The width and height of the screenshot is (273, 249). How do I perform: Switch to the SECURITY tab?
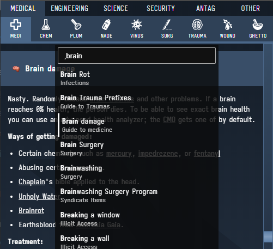tap(161, 8)
